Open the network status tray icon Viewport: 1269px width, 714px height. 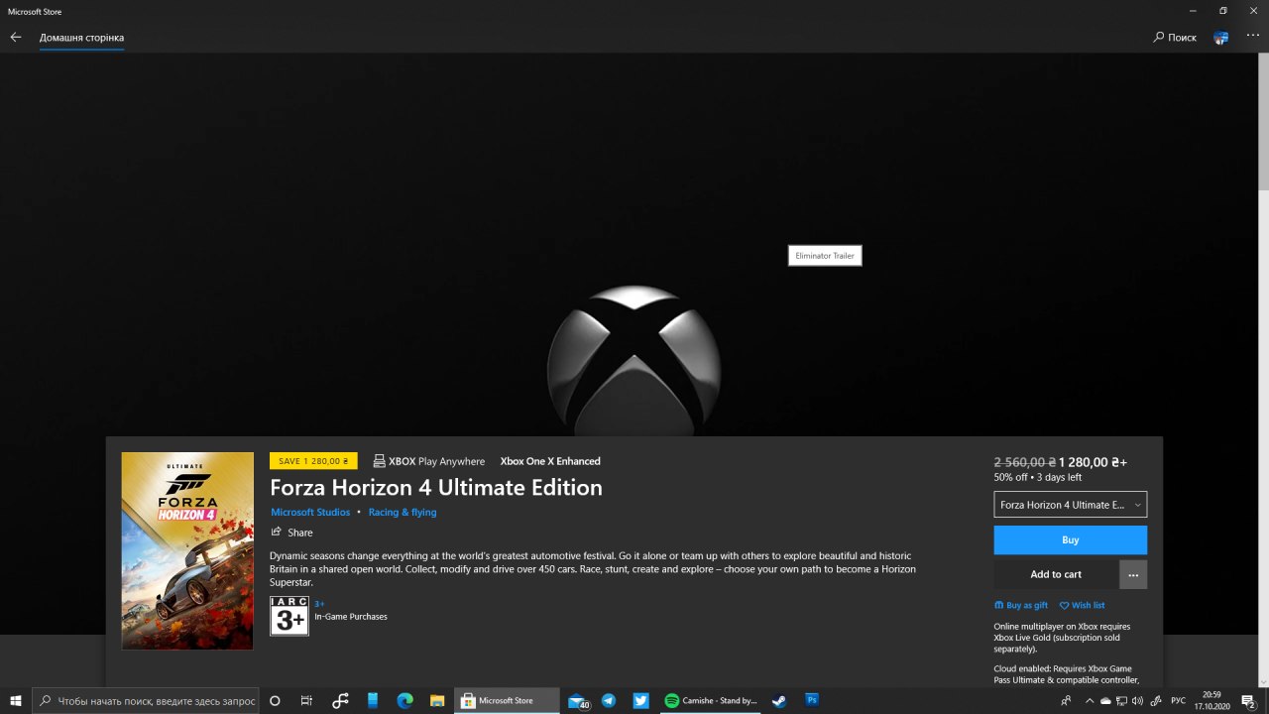coord(1121,700)
